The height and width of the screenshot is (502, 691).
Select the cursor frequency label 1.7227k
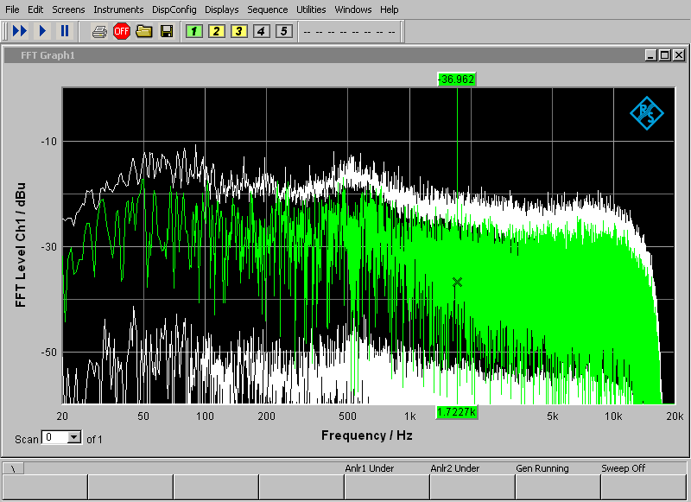[x=457, y=412]
